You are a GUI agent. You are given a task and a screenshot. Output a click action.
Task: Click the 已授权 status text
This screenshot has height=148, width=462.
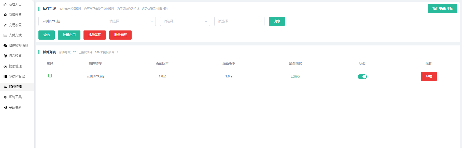point(296,76)
